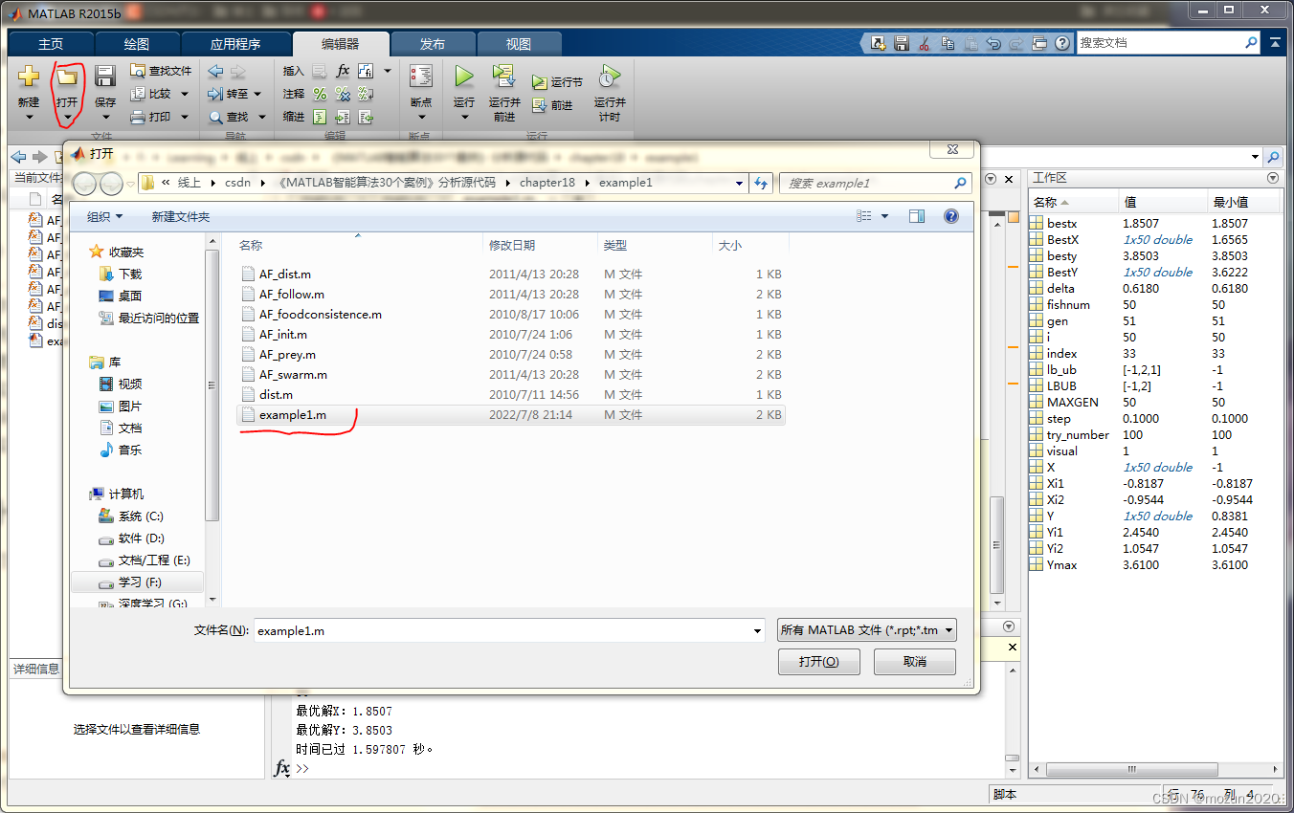Image resolution: width=1294 pixels, height=813 pixels.
Task: Open the view mode dropdown arrow in dialog
Action: [x=884, y=216]
